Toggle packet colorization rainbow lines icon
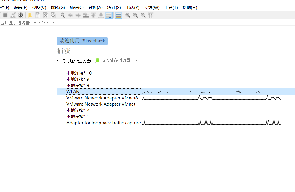The width and height of the screenshot is (295, 192). (x=118, y=15)
